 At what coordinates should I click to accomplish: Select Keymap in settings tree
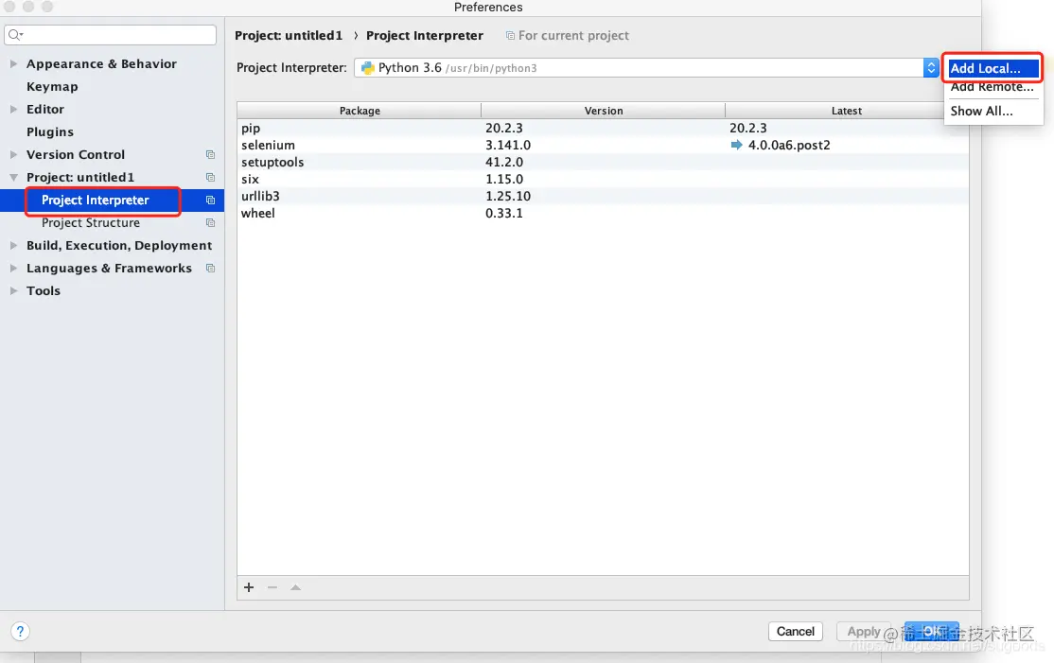(52, 87)
